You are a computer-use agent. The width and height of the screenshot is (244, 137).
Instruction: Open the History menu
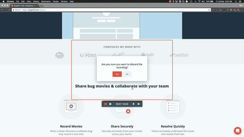point(36,1)
